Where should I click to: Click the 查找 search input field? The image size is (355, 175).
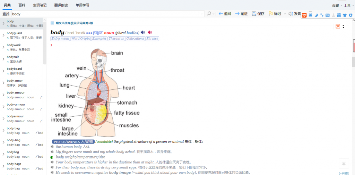(x=105, y=14)
